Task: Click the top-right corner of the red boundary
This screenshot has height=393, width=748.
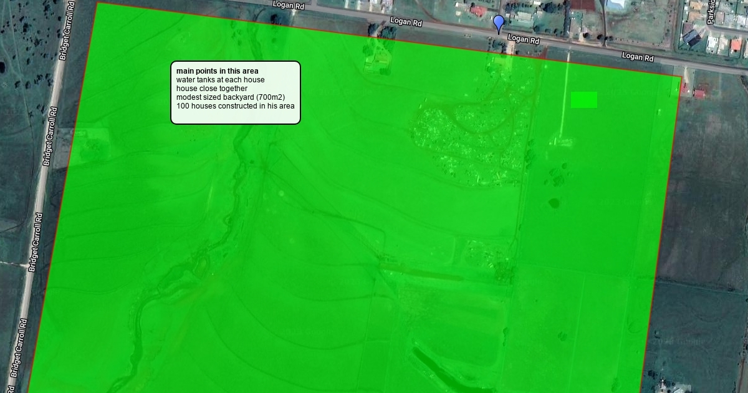Action: tap(681, 77)
